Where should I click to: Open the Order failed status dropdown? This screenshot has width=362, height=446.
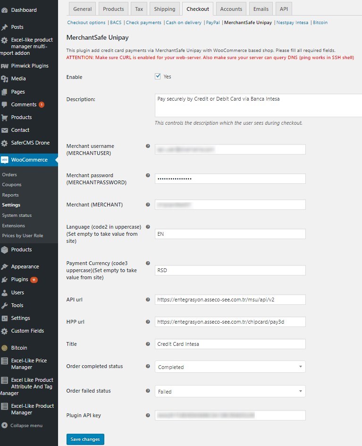coord(230,392)
